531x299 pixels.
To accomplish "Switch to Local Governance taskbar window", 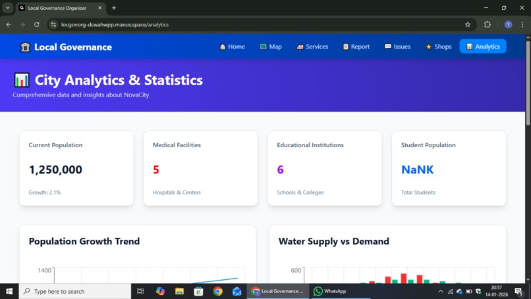I will pos(278,291).
